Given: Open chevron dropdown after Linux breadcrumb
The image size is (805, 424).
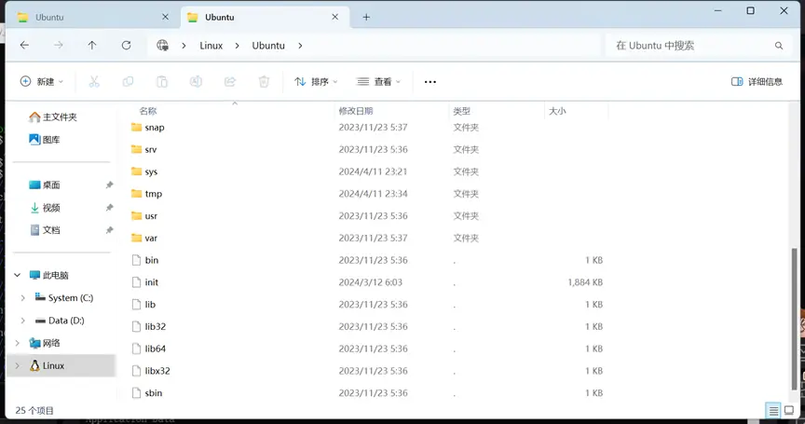Looking at the screenshot, I should coord(237,46).
